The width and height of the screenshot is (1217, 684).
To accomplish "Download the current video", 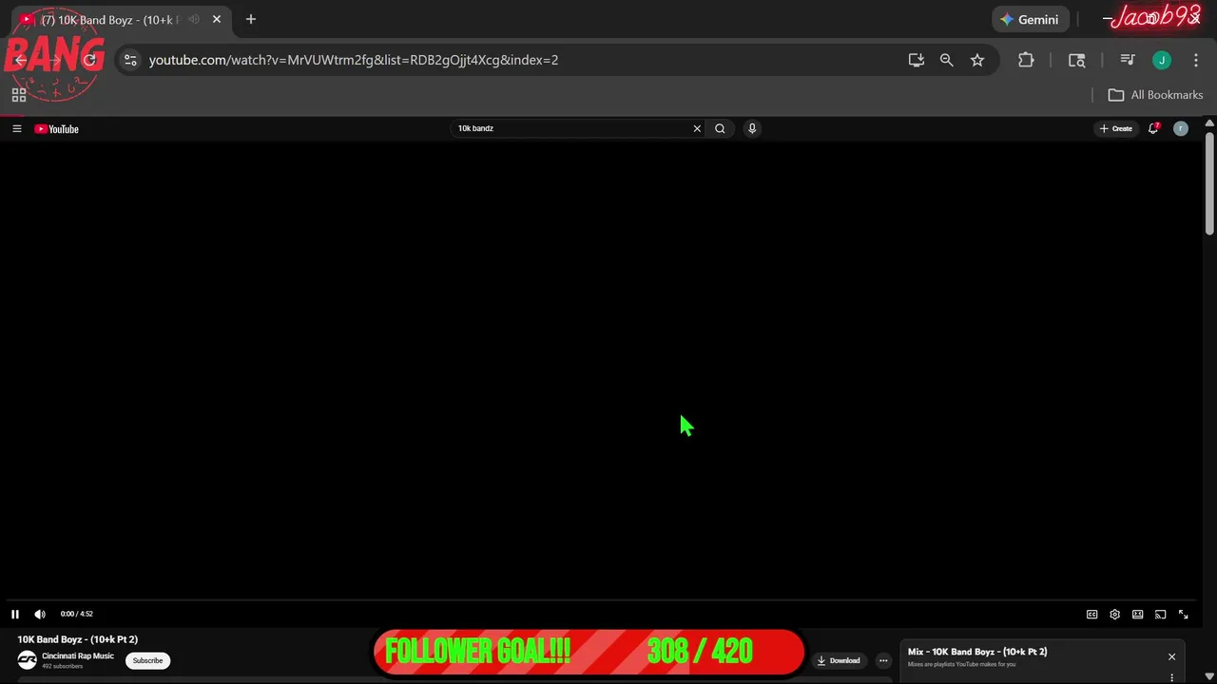I will point(839,660).
